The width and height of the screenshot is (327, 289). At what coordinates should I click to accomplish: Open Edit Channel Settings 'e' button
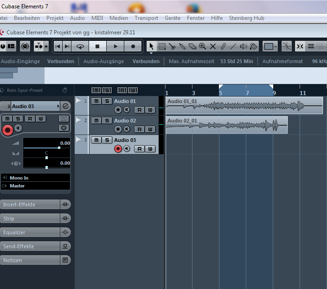[65, 106]
